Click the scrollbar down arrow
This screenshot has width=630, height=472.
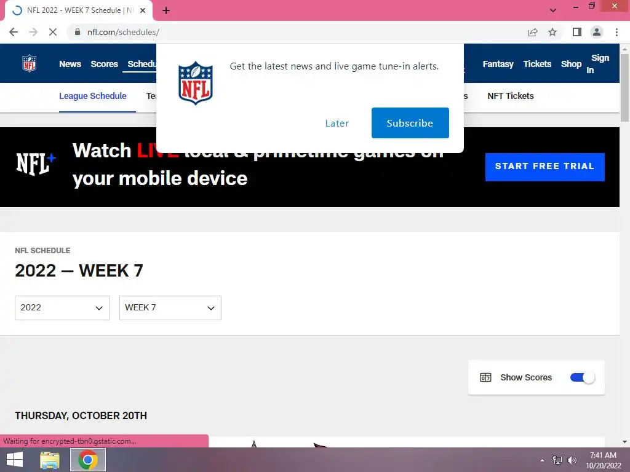(624, 442)
